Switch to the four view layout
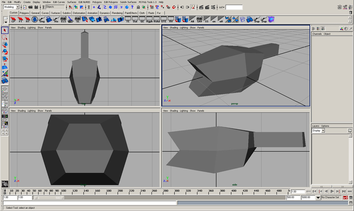 pyautogui.click(x=5, y=97)
